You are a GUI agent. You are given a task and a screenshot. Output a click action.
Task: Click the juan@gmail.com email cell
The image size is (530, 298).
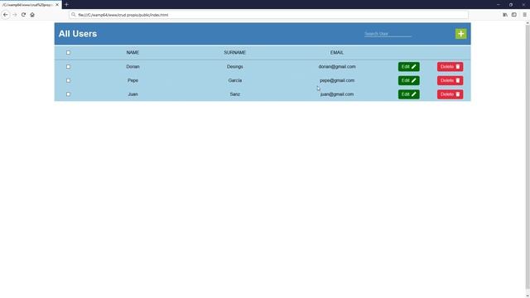coord(337,94)
